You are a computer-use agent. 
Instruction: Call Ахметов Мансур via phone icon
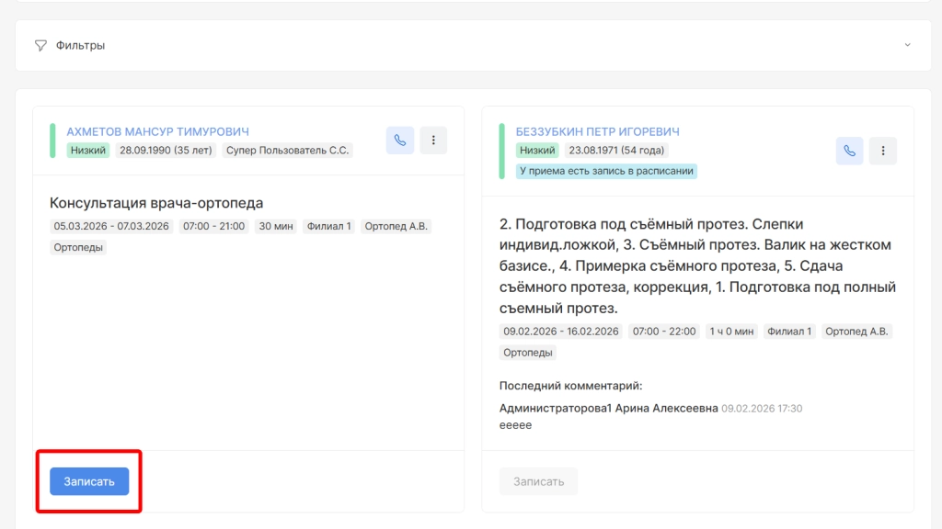[x=399, y=141]
